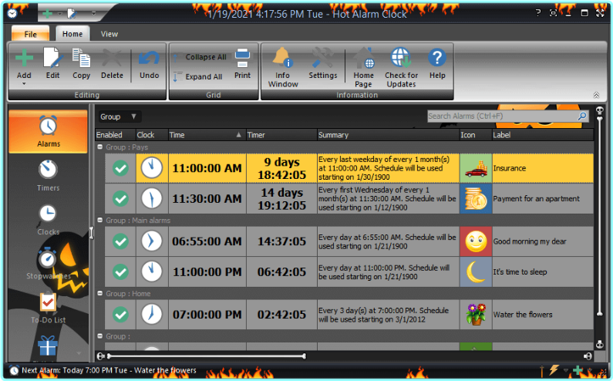Viewport: 613px width, 381px height.
Task: Select the 11:00:00 PM time cell
Action: point(207,271)
